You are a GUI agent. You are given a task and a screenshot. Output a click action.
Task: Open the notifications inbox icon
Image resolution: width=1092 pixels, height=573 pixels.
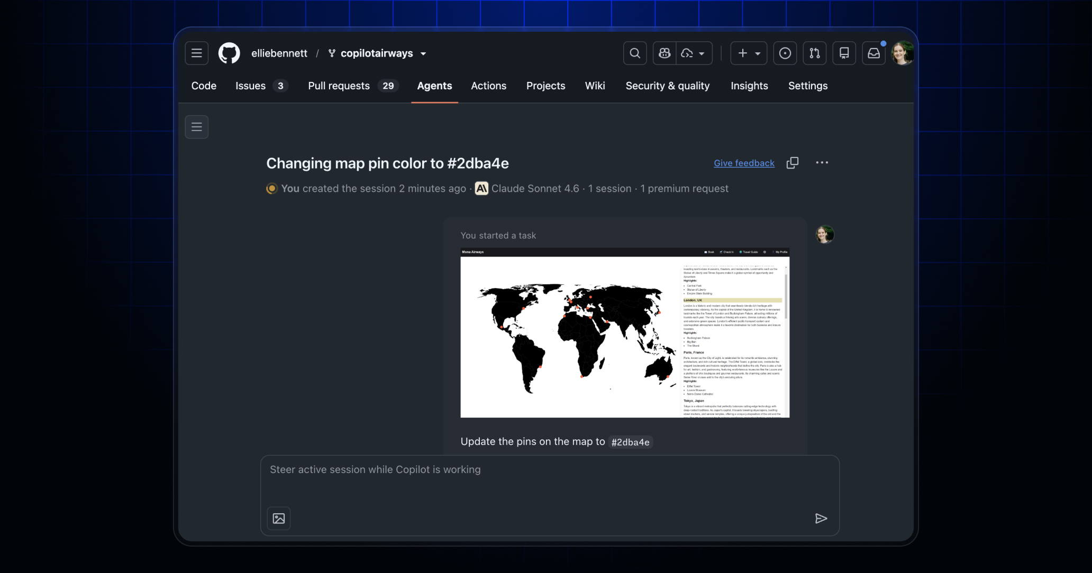click(873, 53)
